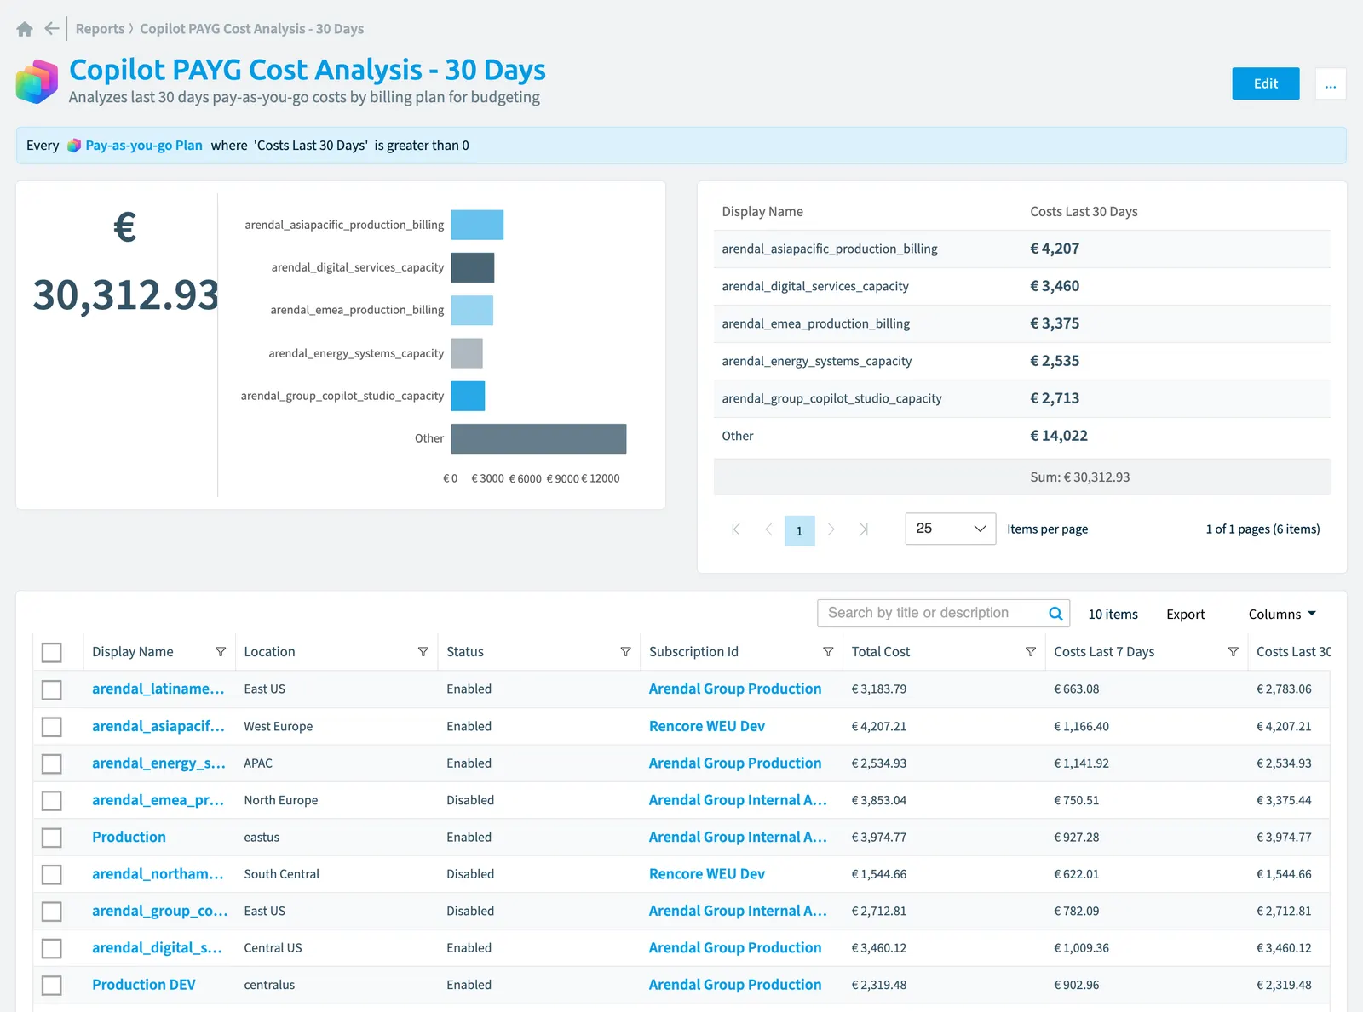Check the arendal_latiname... row checkbox
This screenshot has width=1363, height=1012.
(52, 689)
